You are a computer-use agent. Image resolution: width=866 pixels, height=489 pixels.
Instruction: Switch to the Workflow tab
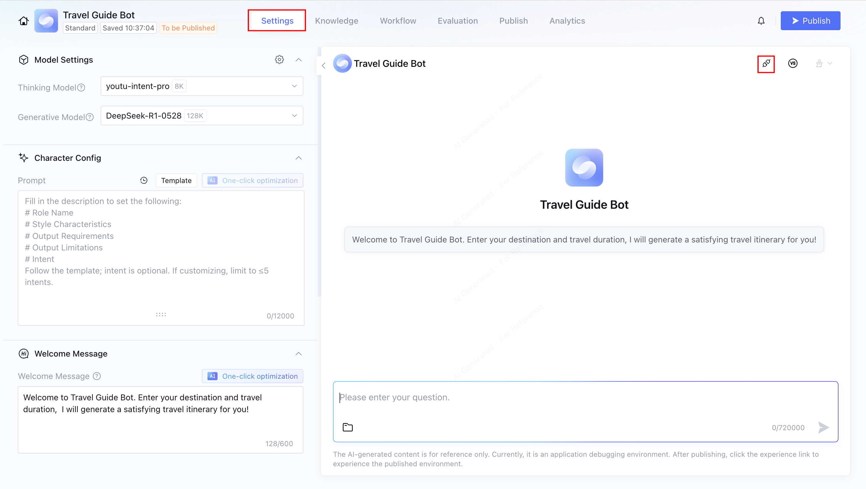pos(398,21)
